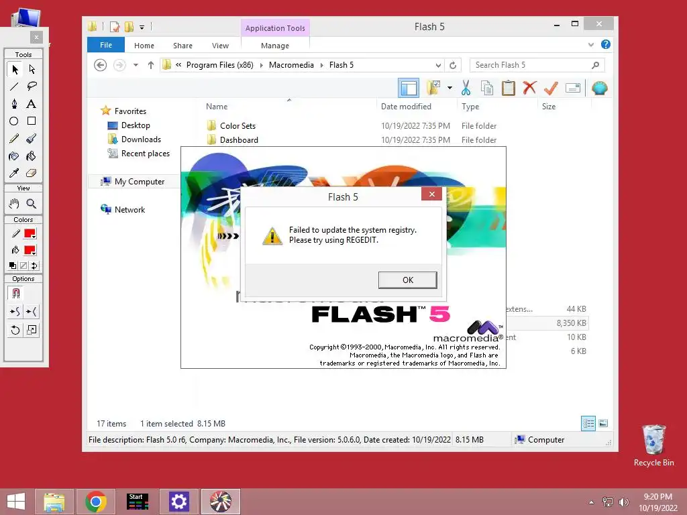Screen dimensions: 687x515
Task: Select the Ink Bottle tool
Action: coord(15,156)
